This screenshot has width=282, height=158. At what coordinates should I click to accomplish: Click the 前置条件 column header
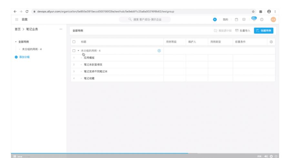click(240, 42)
